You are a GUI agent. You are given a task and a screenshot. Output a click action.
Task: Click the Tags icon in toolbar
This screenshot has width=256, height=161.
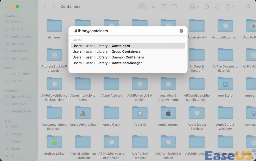tap(217, 6)
